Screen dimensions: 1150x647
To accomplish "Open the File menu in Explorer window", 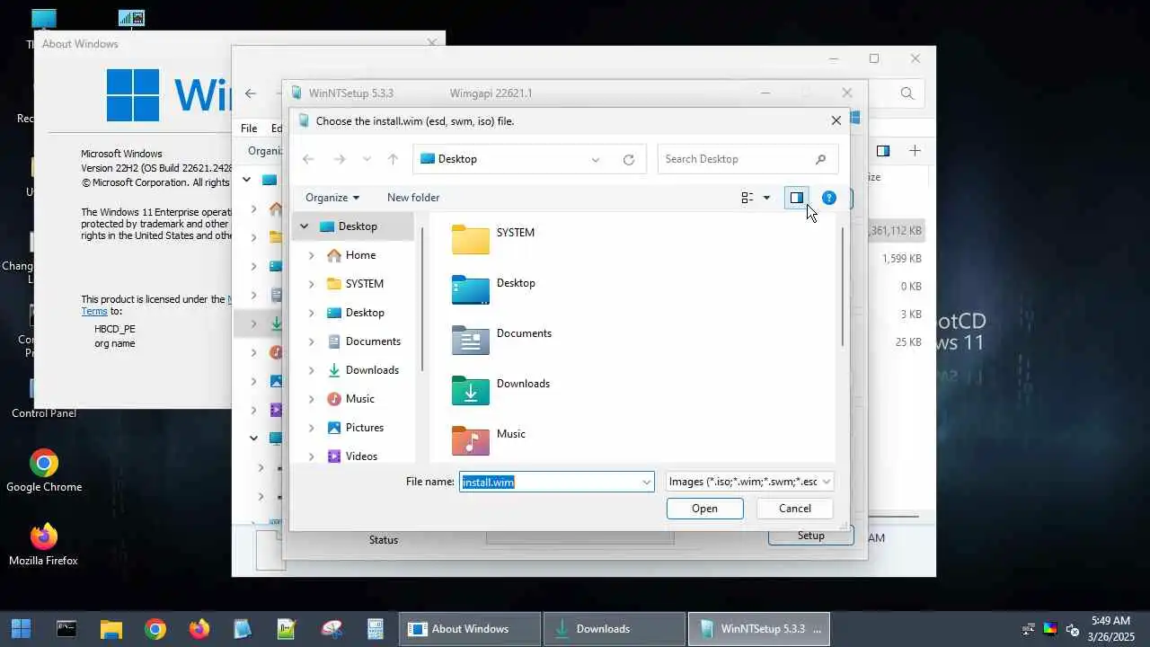I will click(x=249, y=129).
